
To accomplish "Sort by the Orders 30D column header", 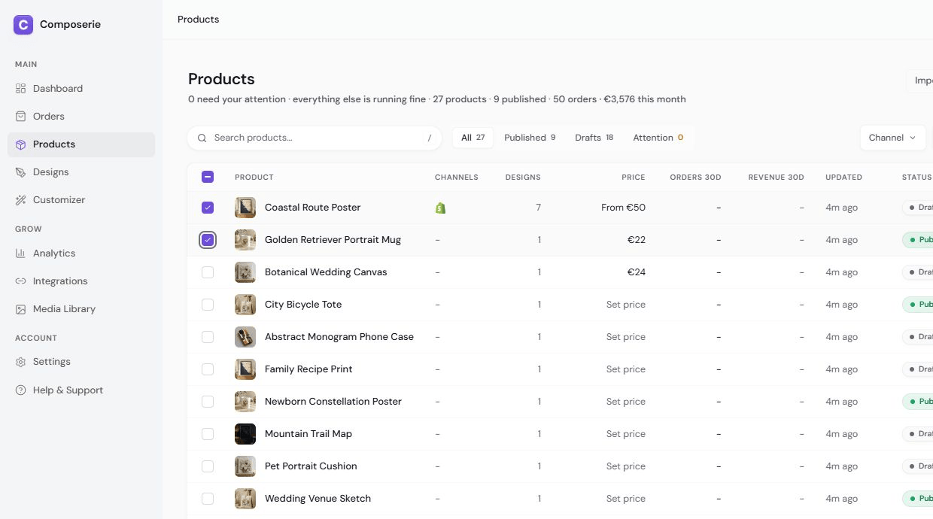I will point(696,178).
